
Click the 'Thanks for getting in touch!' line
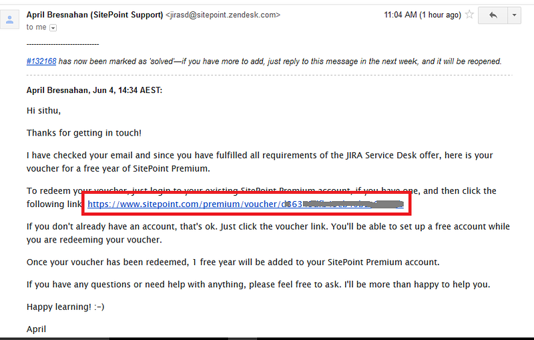[x=84, y=133]
